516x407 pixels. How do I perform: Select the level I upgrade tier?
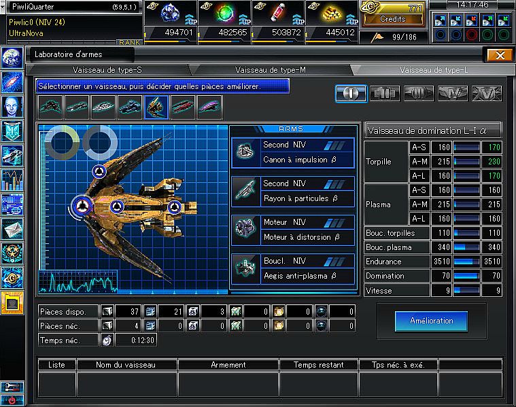pyautogui.click(x=351, y=94)
